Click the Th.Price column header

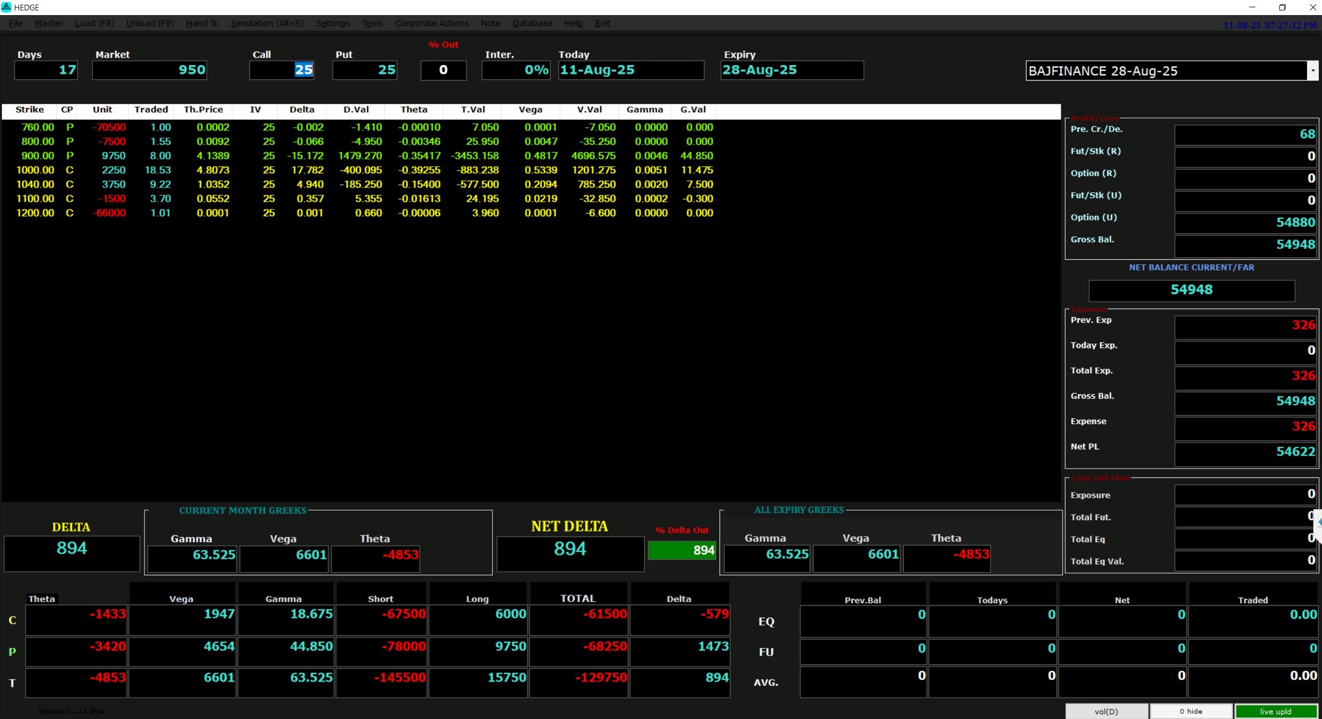[x=203, y=110]
